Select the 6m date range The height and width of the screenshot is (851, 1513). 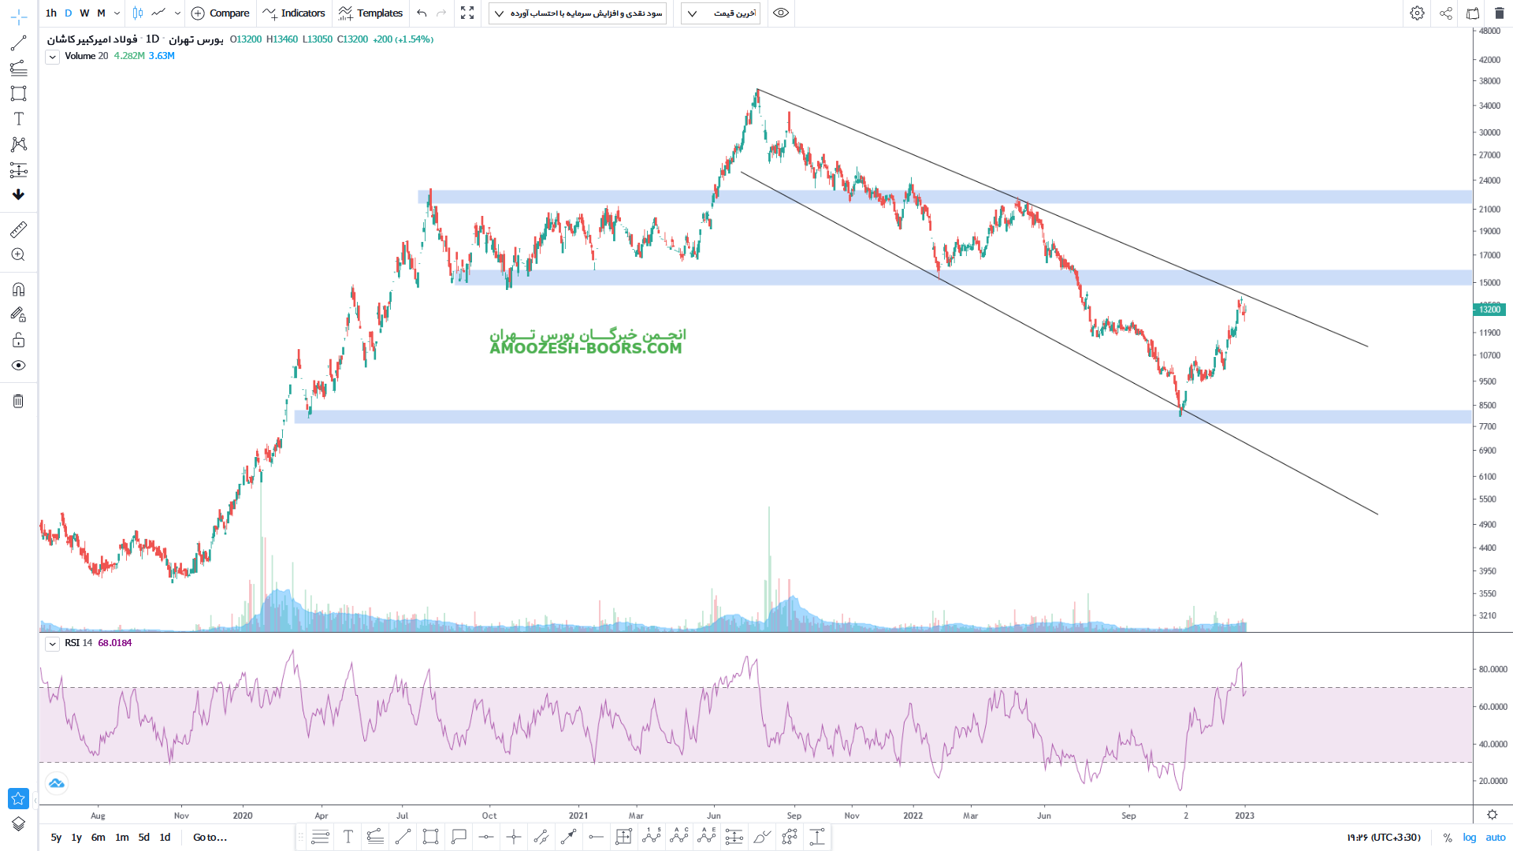point(98,838)
